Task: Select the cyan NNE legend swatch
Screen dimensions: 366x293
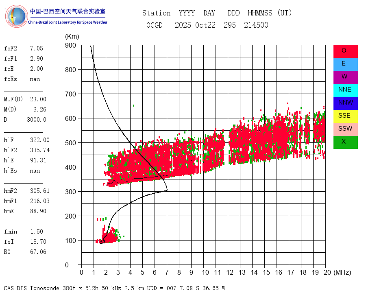Action: (x=345, y=90)
